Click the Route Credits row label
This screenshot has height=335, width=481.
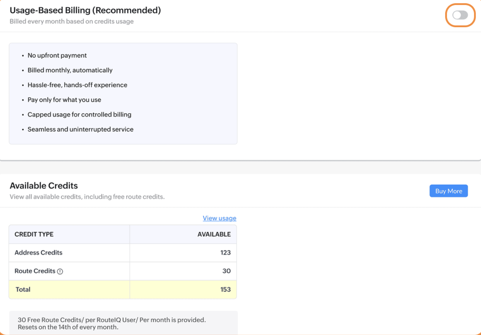[35, 271]
